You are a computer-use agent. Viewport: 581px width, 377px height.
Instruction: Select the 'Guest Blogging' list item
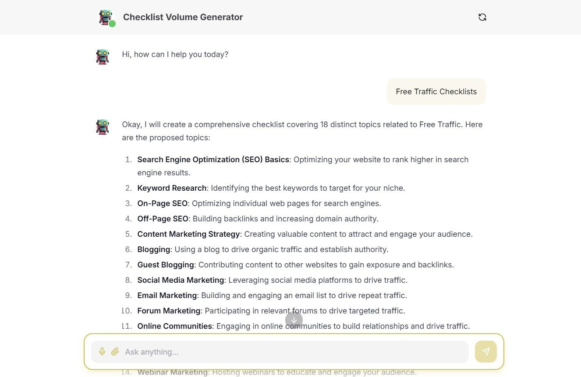[295, 265]
